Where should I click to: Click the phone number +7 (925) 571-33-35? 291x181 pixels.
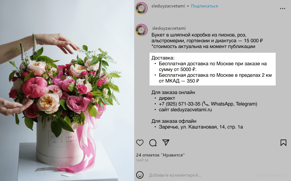click(179, 104)
